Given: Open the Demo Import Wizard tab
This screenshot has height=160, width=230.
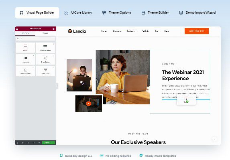Looking at the screenshot, I should pyautogui.click(x=197, y=12).
